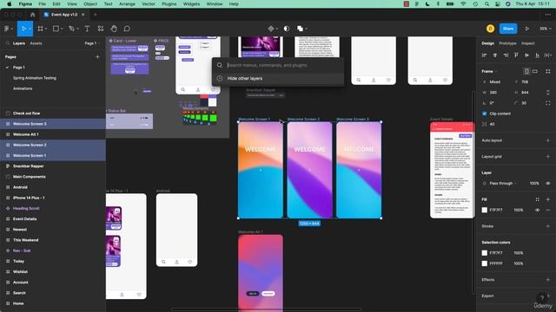The width and height of the screenshot is (556, 312).
Task: Open the Plugins menu
Action: point(169,3)
